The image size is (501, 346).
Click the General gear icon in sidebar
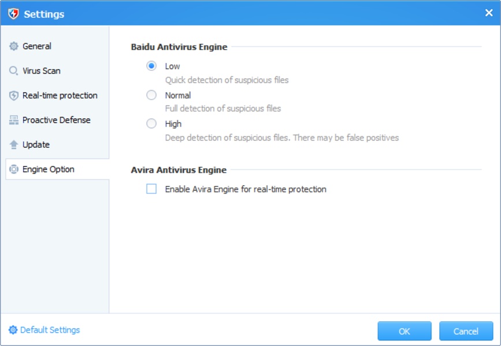point(14,47)
